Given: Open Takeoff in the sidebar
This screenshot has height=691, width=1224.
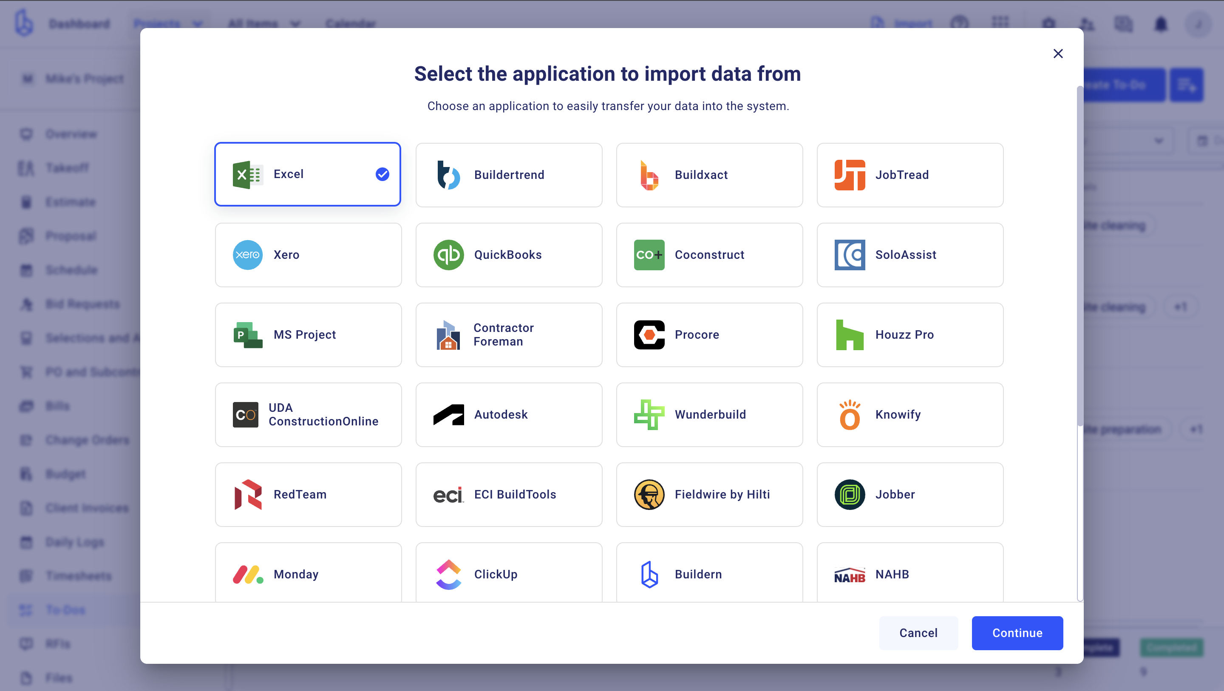Looking at the screenshot, I should tap(67, 168).
